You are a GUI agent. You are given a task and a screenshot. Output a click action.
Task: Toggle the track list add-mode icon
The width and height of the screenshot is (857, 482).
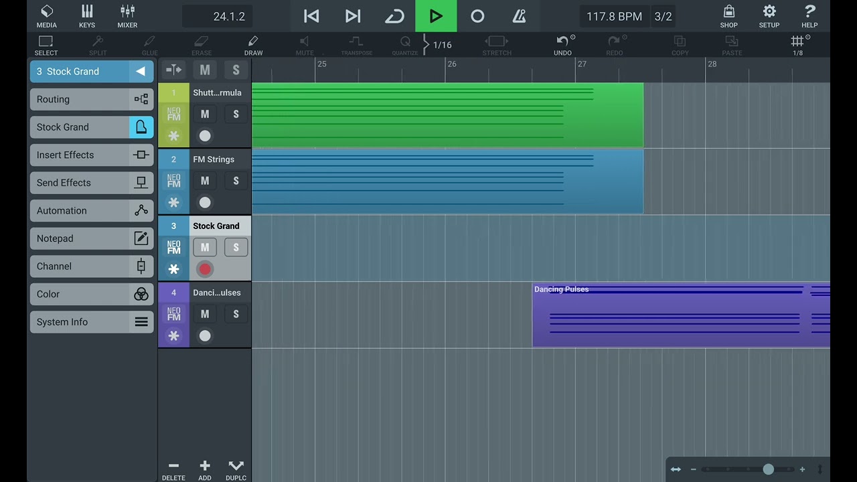[x=173, y=70]
